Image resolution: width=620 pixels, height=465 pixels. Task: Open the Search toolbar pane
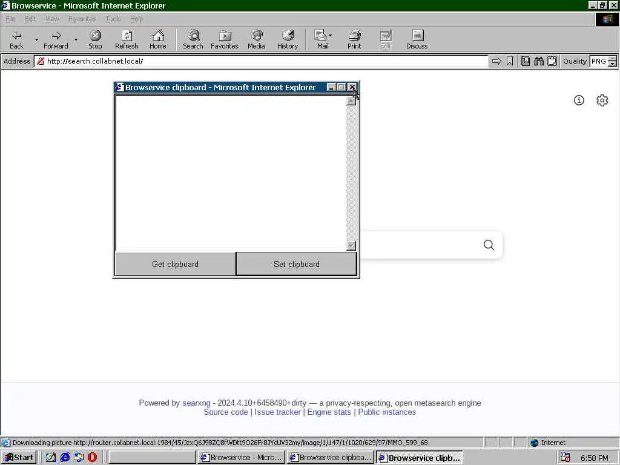(x=193, y=39)
